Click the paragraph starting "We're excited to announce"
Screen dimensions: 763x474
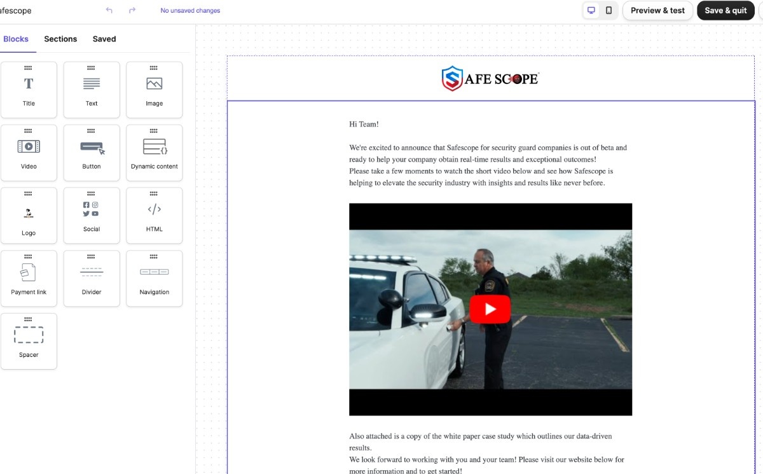click(488, 153)
